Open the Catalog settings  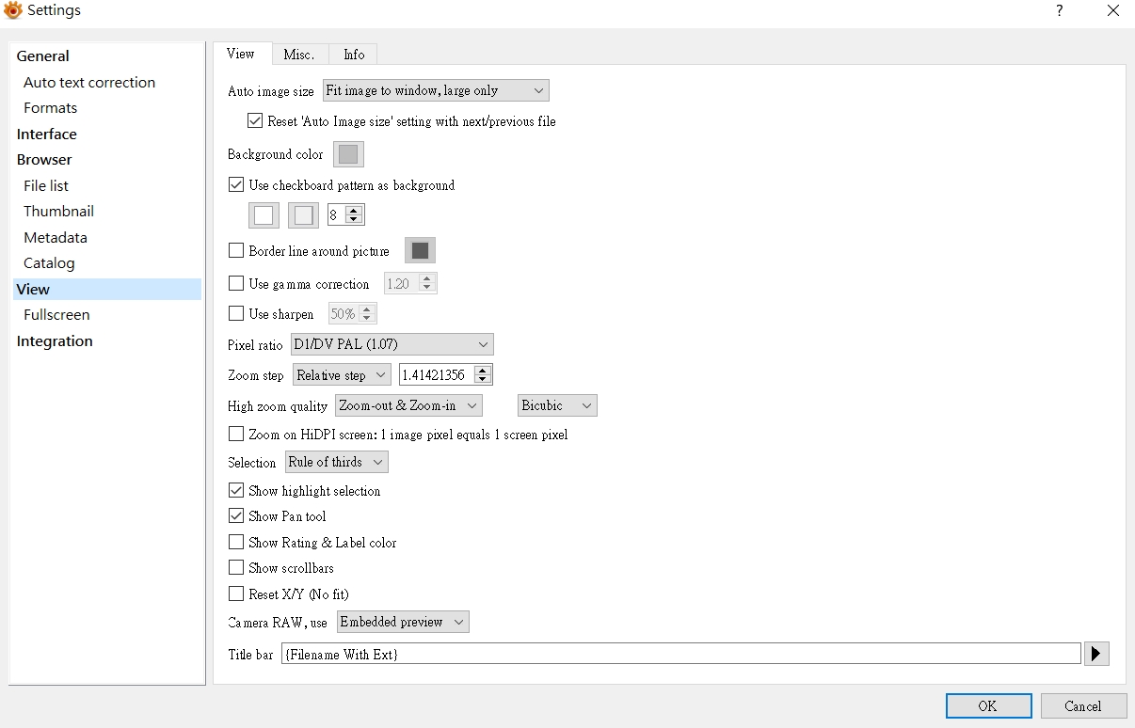[49, 263]
